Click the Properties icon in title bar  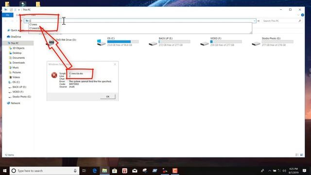tap(11, 10)
